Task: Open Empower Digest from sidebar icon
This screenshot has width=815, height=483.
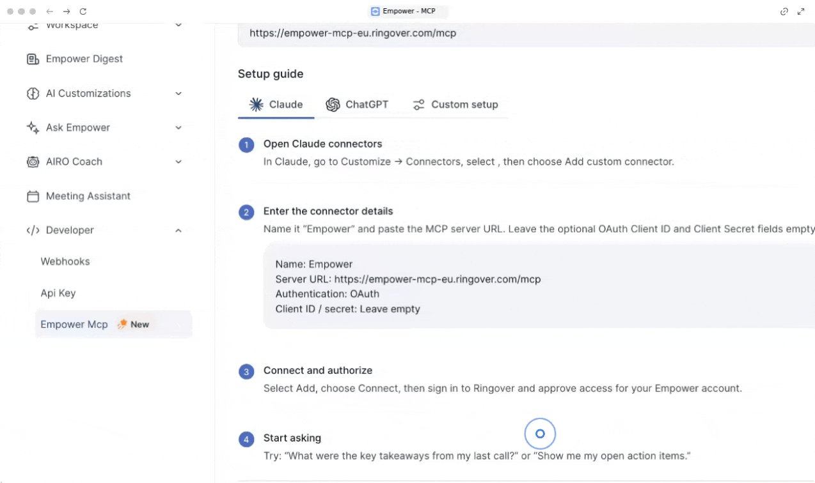Action: [x=33, y=59]
